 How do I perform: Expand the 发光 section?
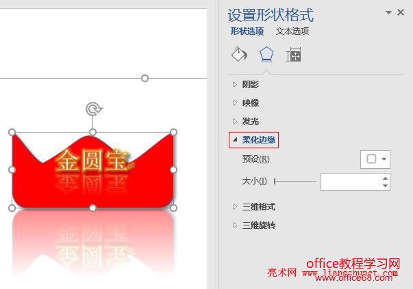coord(245,122)
